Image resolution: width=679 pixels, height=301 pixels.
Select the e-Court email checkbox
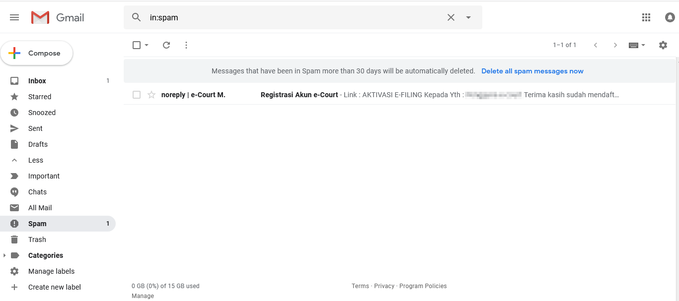coord(137,95)
